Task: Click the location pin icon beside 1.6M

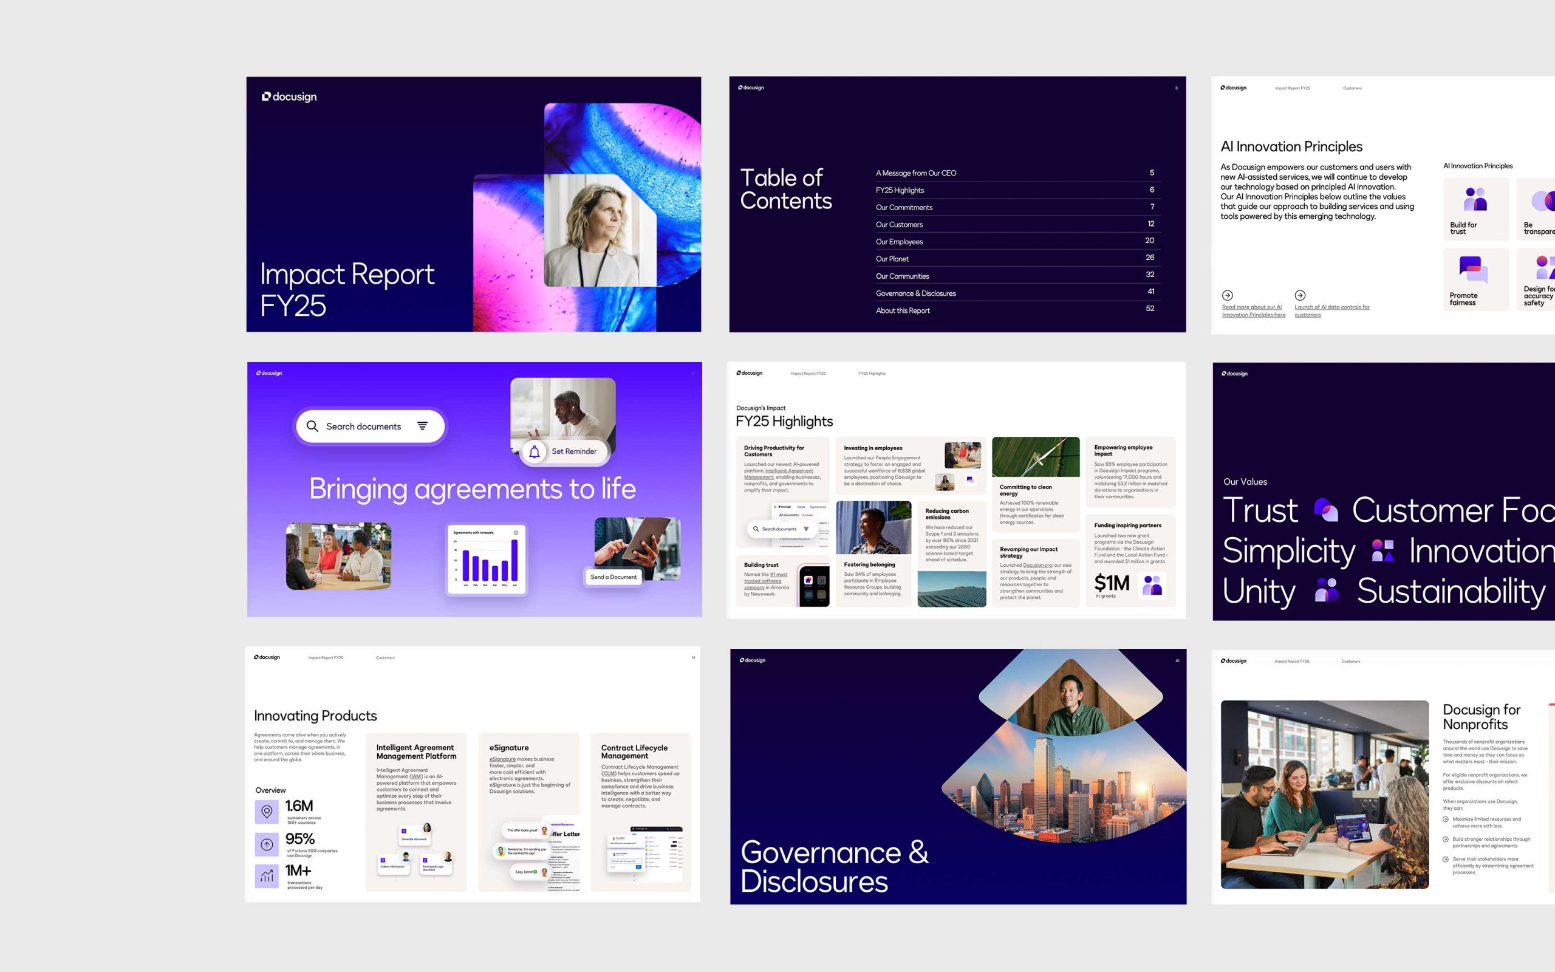Action: coord(267,812)
